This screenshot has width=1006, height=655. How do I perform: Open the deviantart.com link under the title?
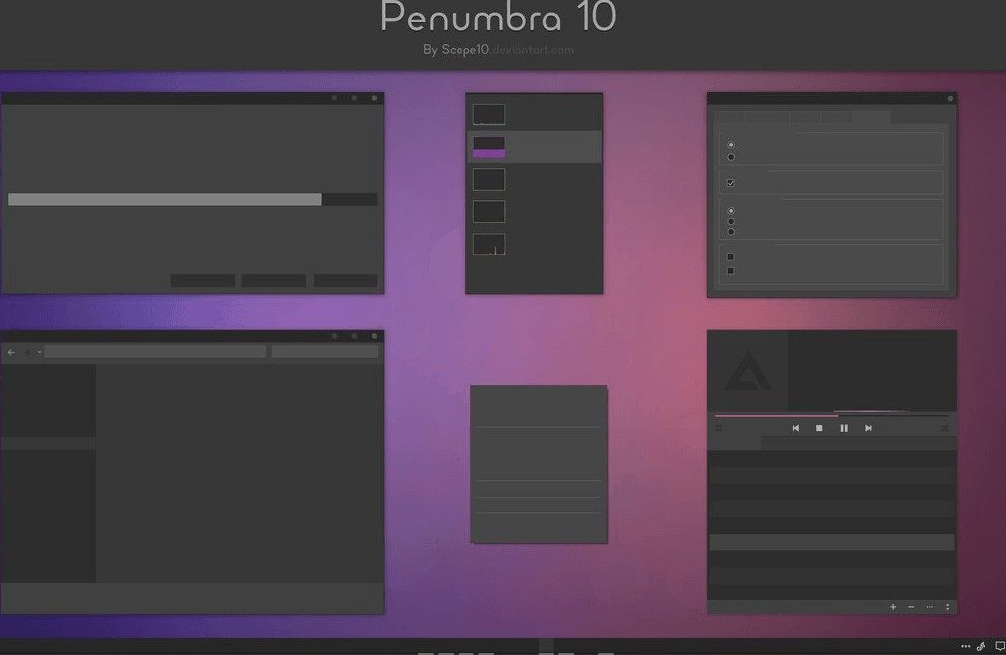(x=533, y=50)
